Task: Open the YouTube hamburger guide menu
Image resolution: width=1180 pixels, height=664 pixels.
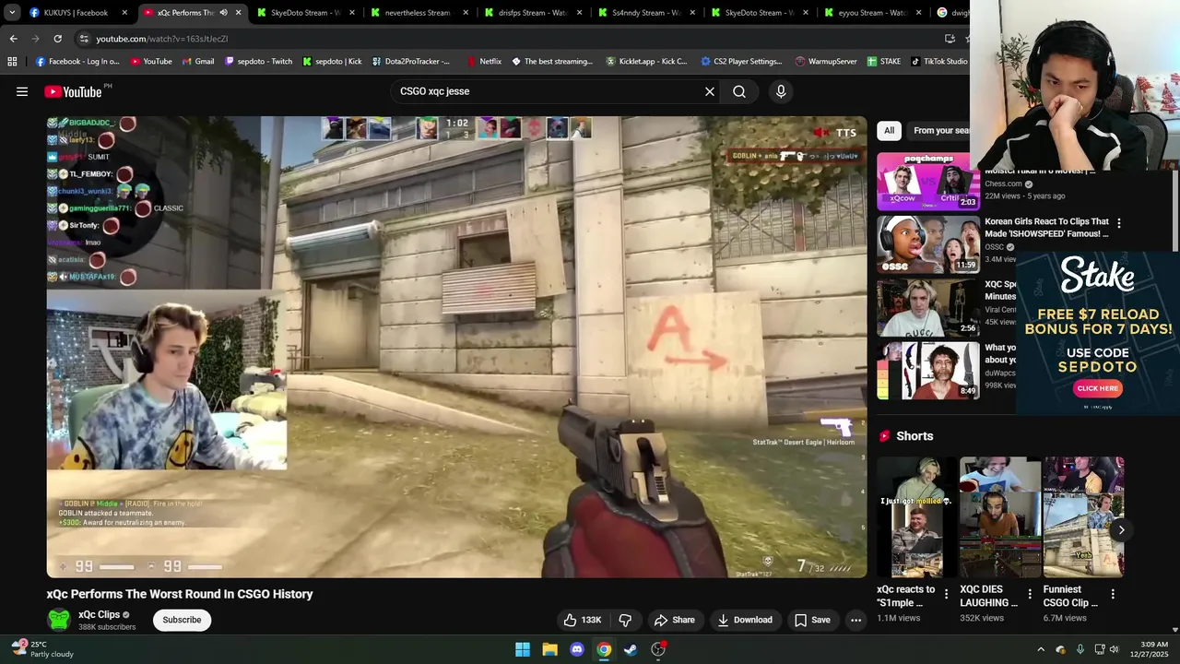Action: (x=22, y=91)
